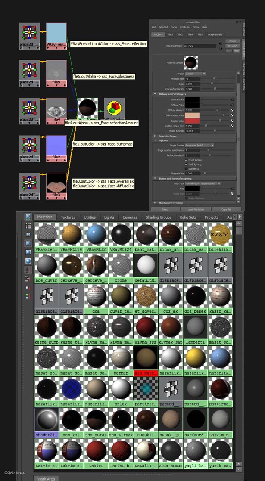Click checker map button for Diffuse Amount
Screen dimensions: 265x481
click(231, 110)
